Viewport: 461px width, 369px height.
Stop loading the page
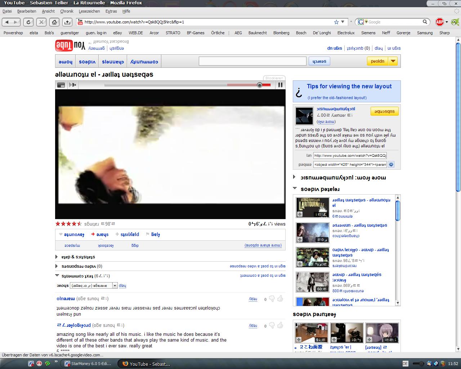tap(41, 22)
